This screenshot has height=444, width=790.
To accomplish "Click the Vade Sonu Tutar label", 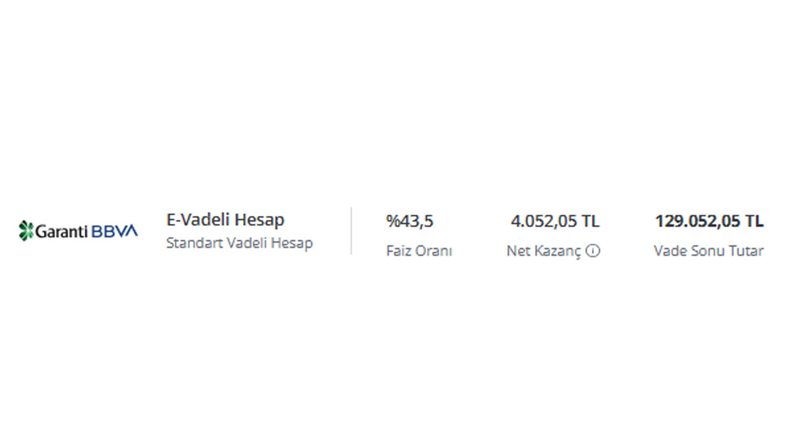I will pos(709,251).
